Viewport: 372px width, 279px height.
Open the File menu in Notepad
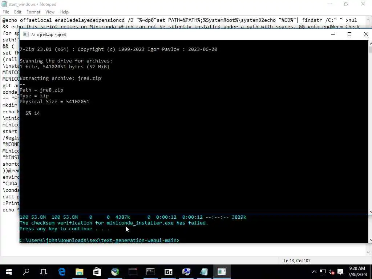(x=6, y=12)
